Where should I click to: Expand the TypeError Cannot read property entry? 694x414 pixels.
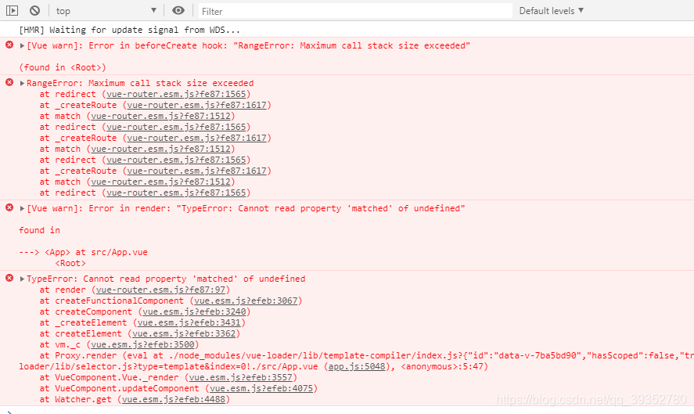point(22,279)
